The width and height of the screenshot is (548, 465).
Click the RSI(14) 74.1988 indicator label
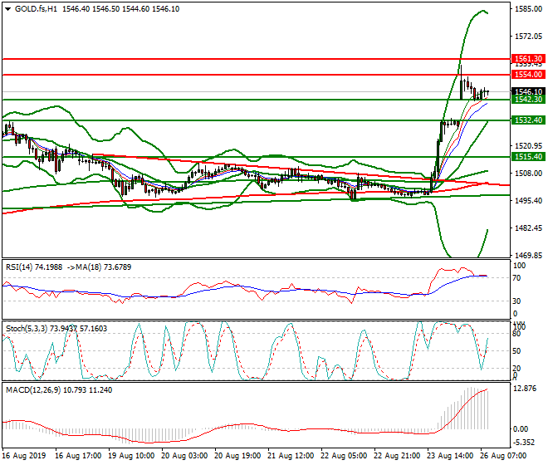tap(34, 267)
